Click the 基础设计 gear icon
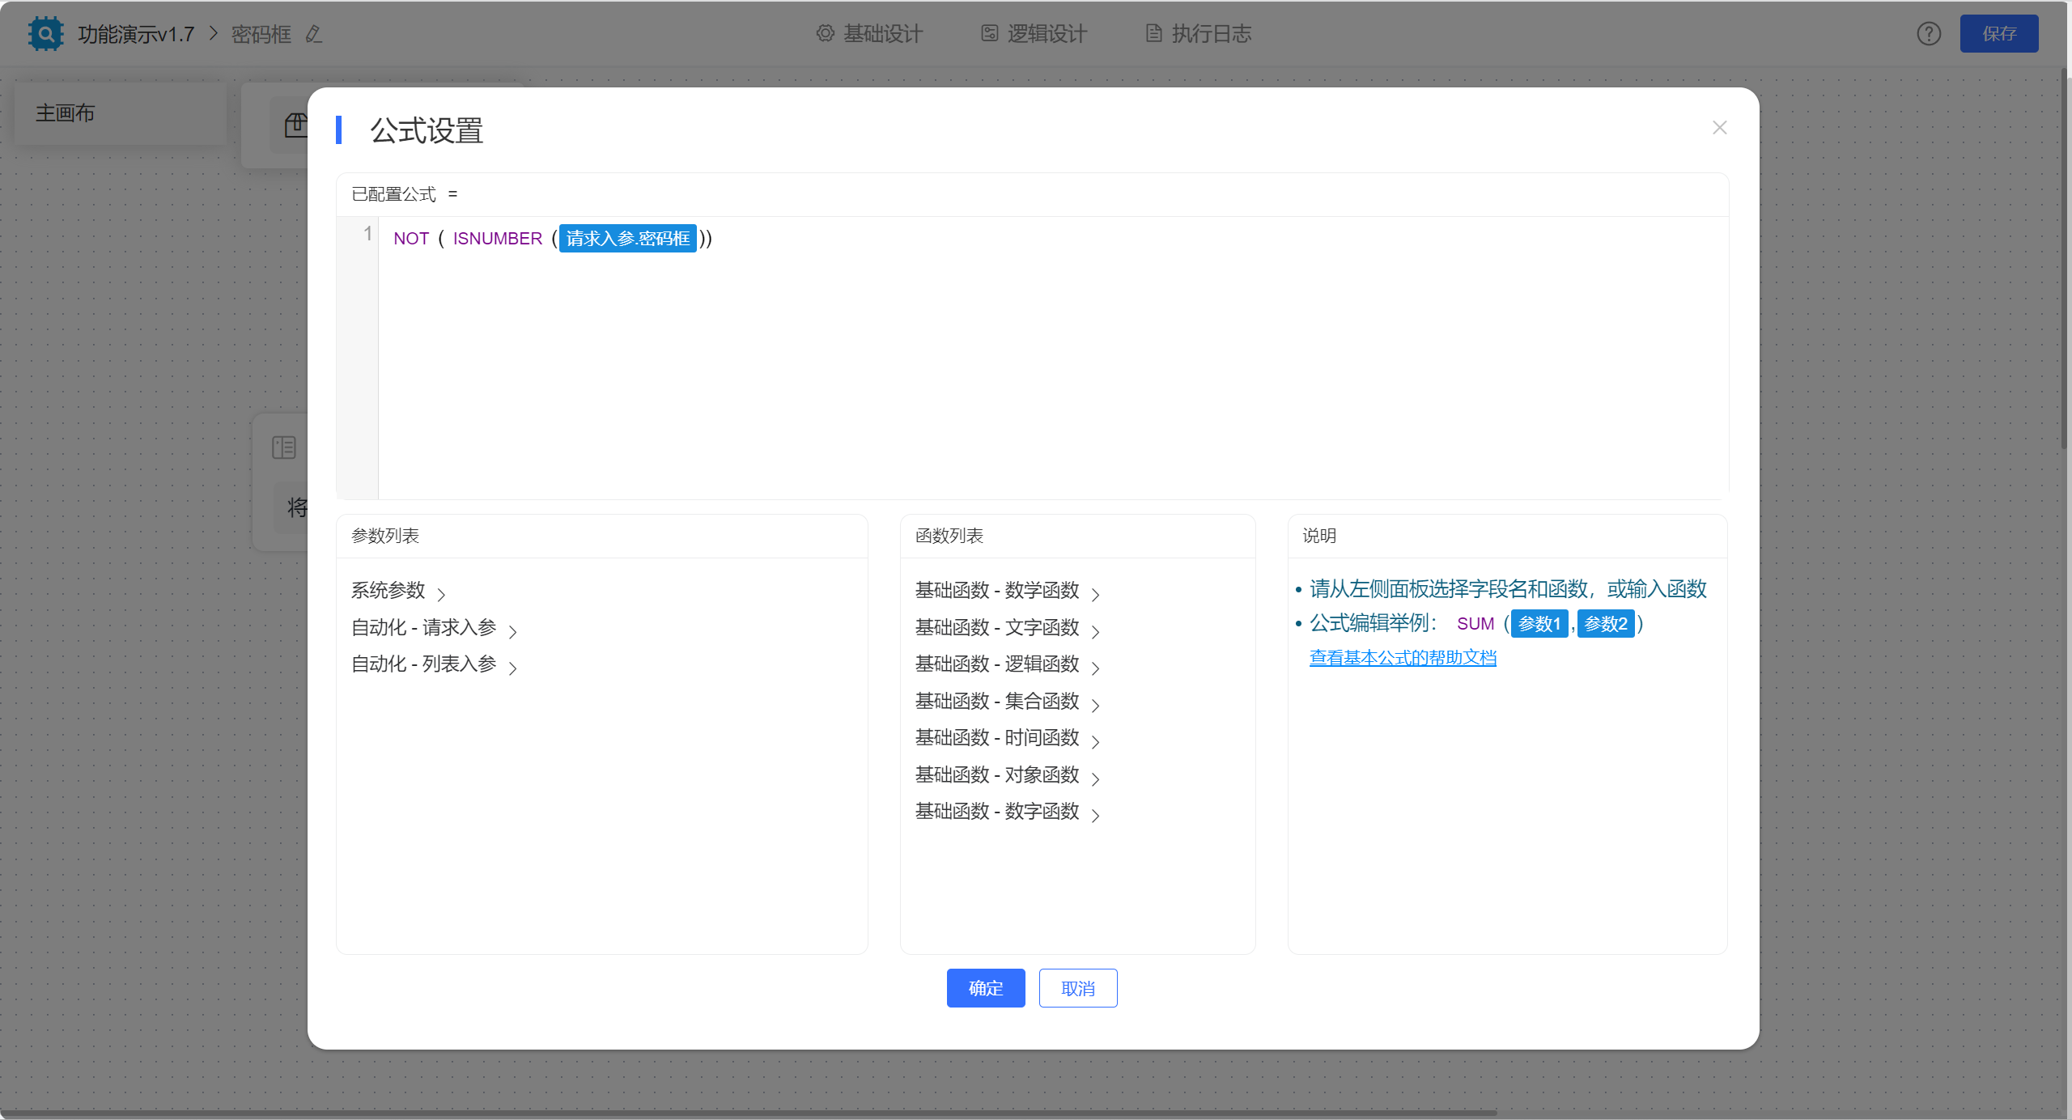Screen dimensions: 2072x1120 click(x=825, y=33)
